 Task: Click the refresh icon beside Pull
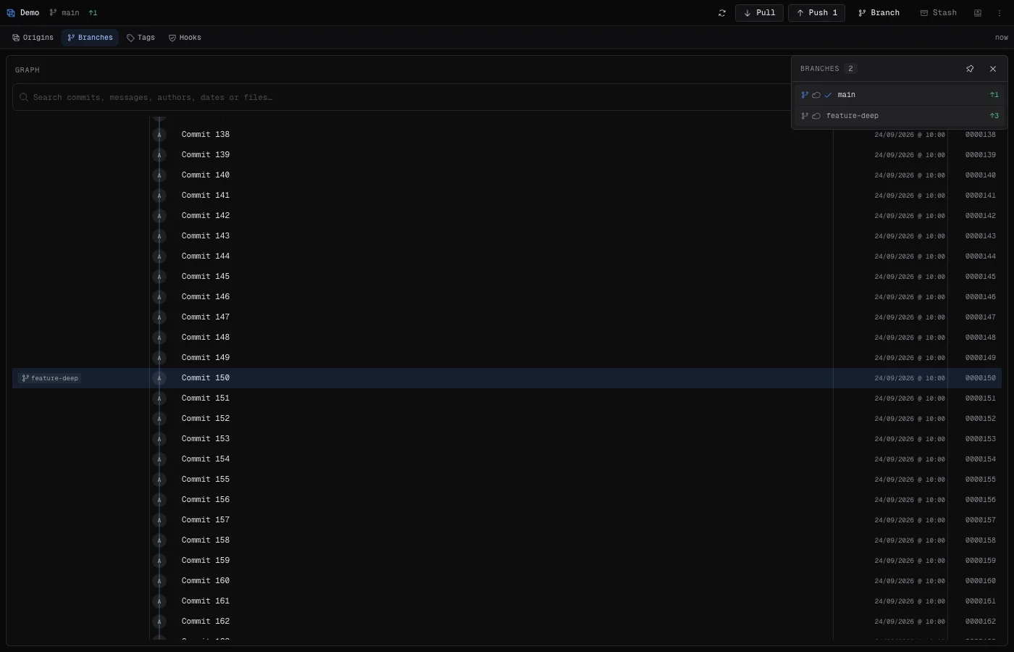tap(722, 13)
